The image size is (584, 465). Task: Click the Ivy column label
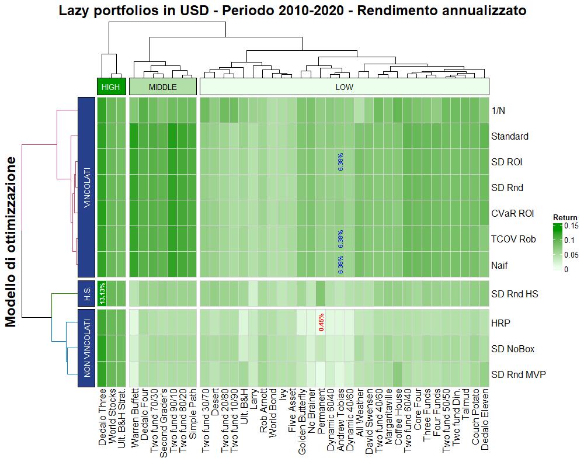coord(282,394)
